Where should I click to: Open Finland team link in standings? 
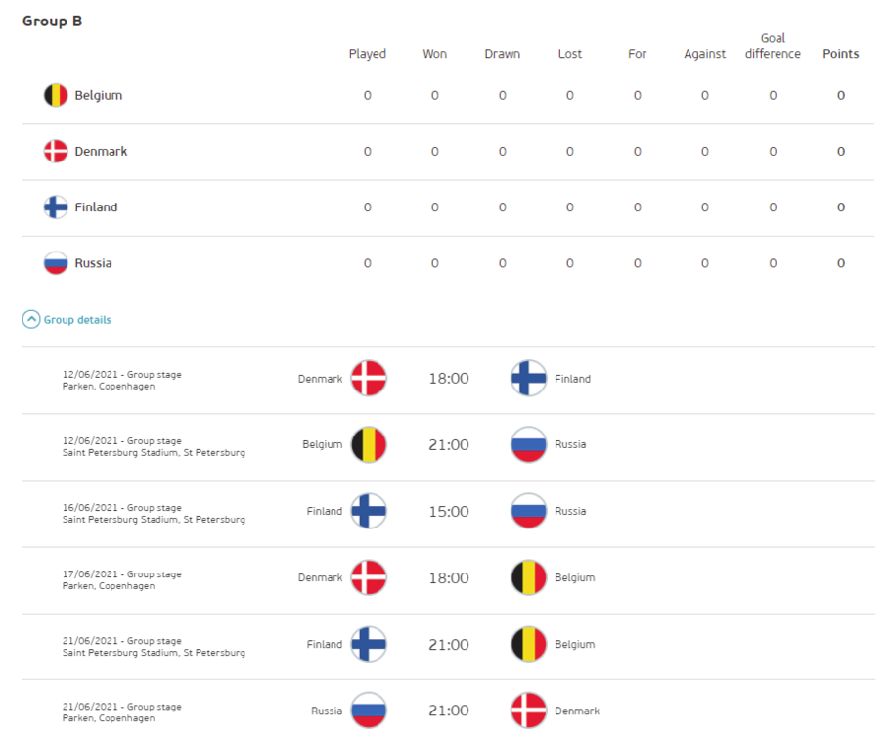click(96, 207)
